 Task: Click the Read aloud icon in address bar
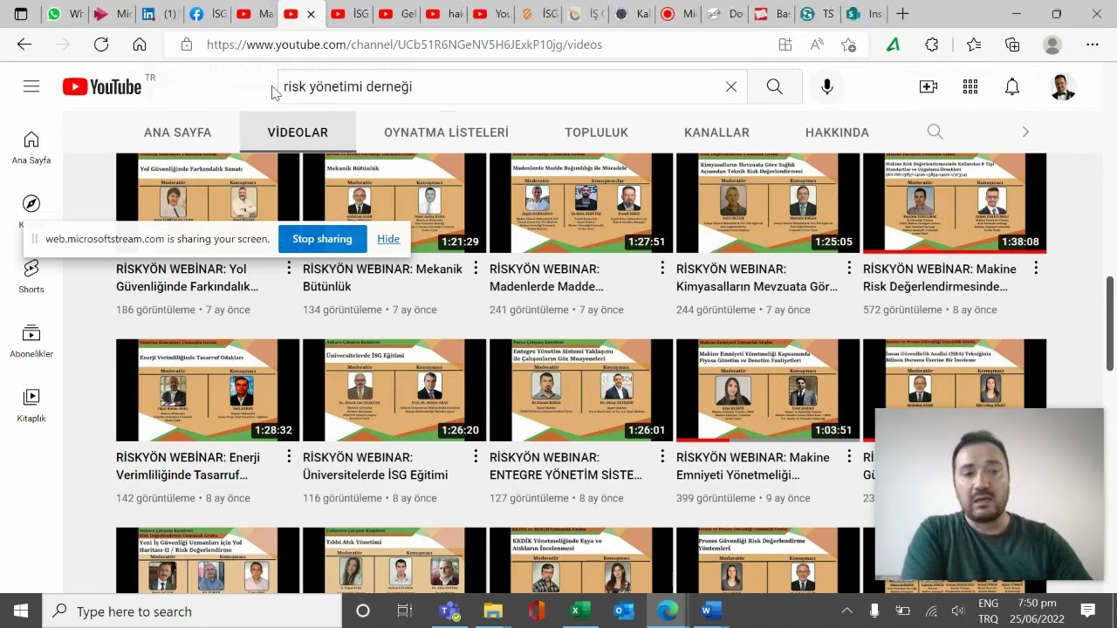point(817,44)
